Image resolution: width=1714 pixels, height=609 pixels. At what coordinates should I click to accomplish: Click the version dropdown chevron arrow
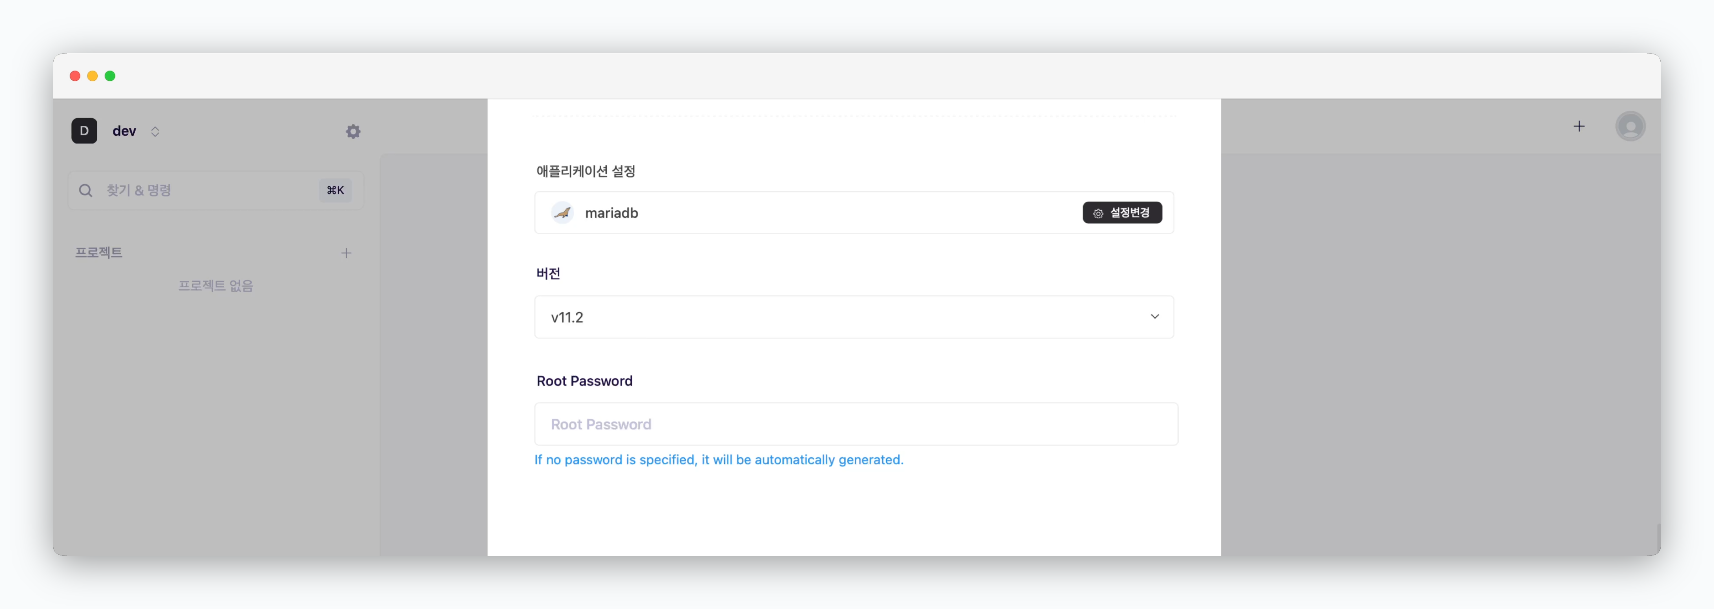click(x=1154, y=316)
